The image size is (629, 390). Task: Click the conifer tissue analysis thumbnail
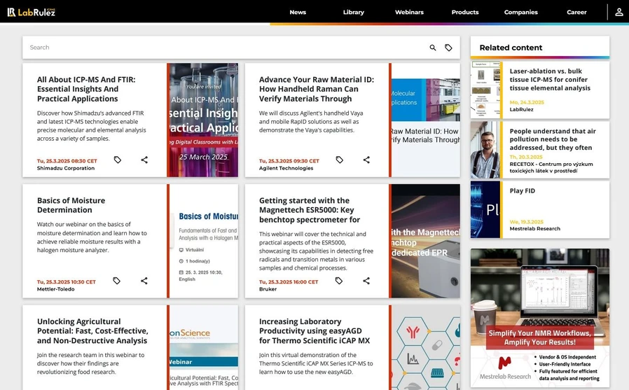(x=485, y=90)
